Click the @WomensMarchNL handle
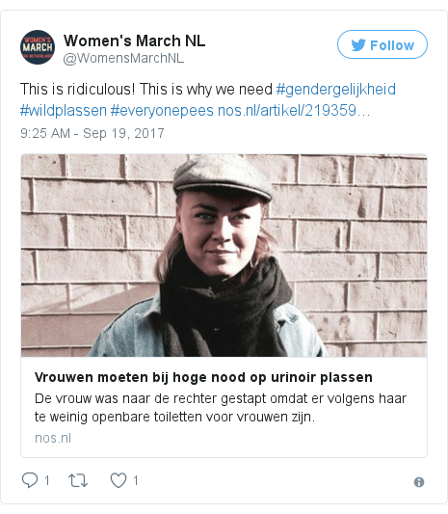Image resolution: width=448 pixels, height=514 pixels. point(123,59)
